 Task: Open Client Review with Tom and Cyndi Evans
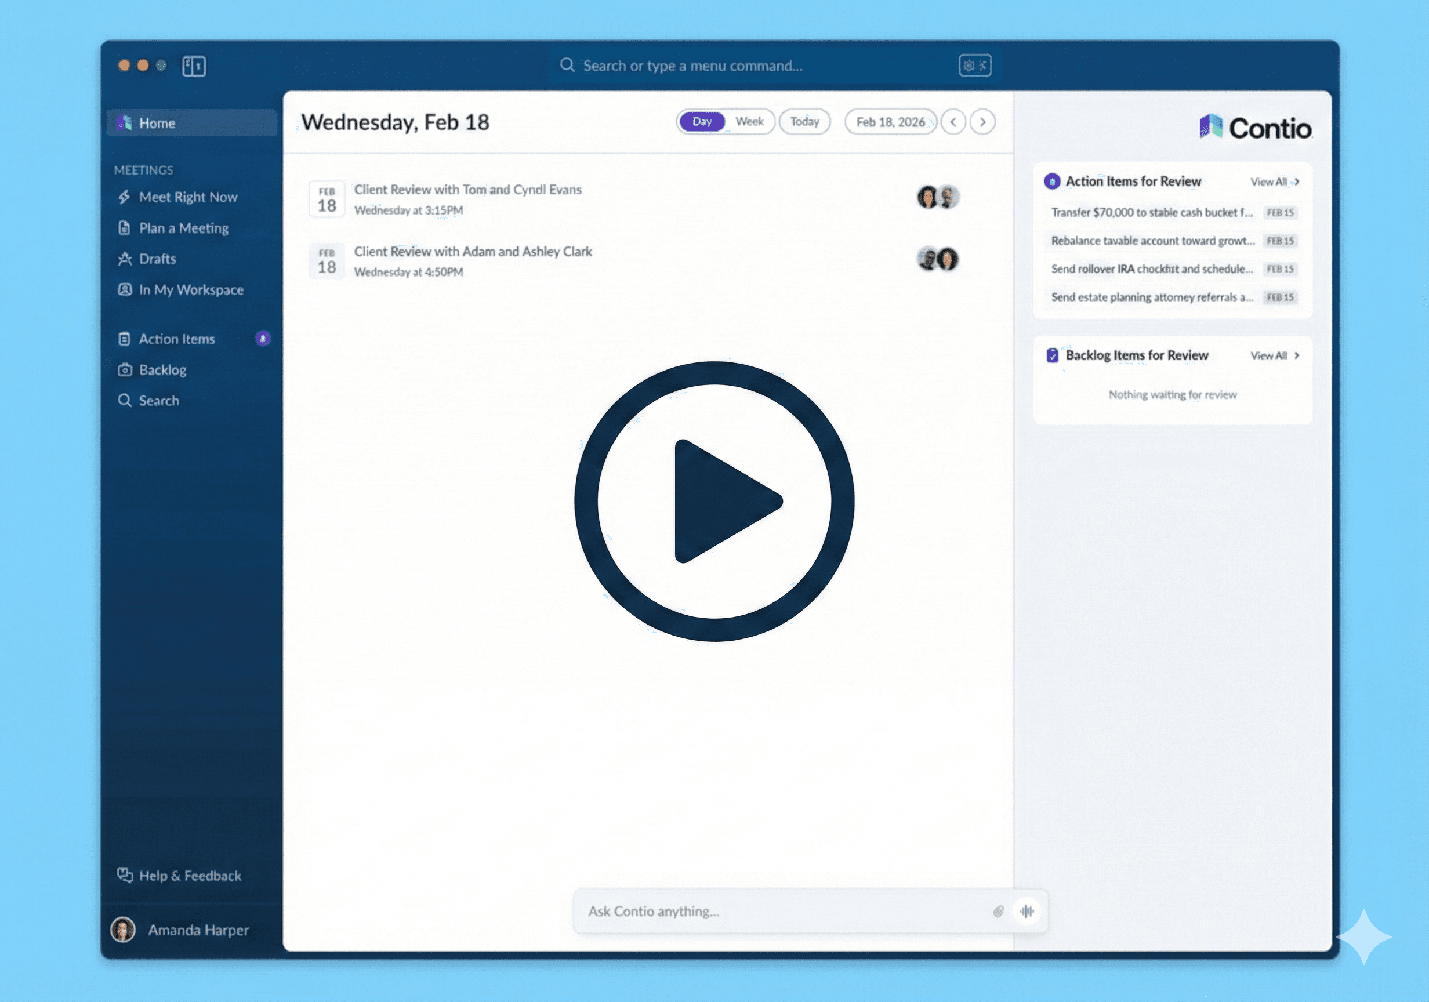tap(467, 190)
